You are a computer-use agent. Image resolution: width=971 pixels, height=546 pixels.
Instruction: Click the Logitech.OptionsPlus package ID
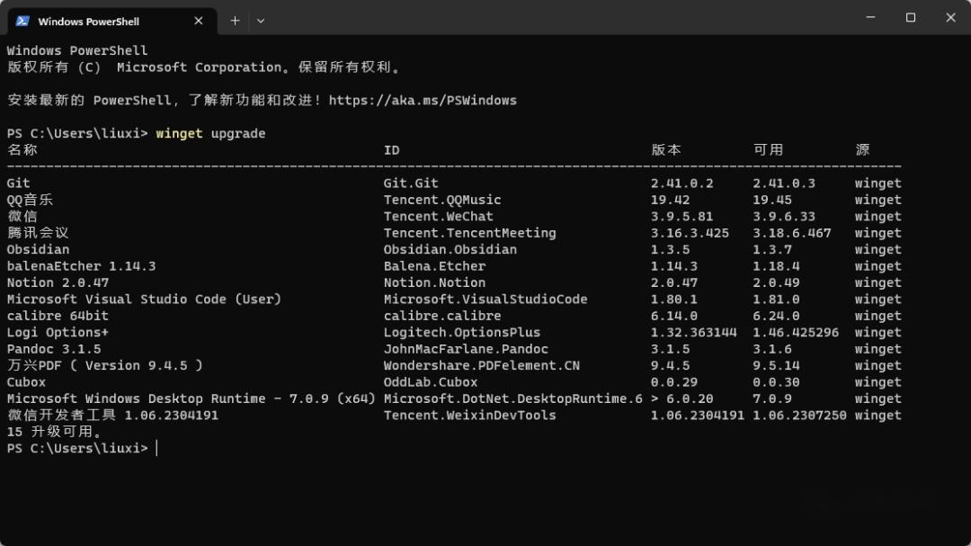pos(462,333)
